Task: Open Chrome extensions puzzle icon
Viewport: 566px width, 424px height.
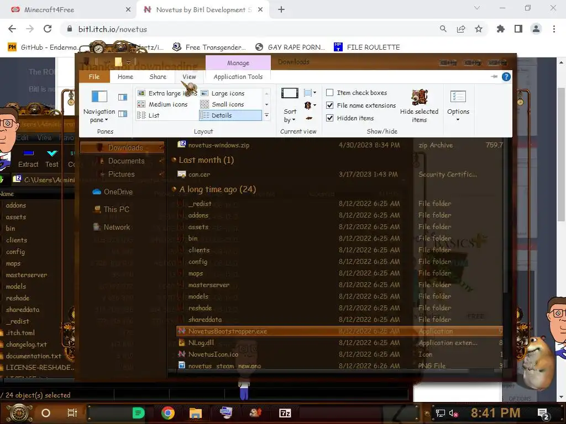Action: tap(501, 29)
